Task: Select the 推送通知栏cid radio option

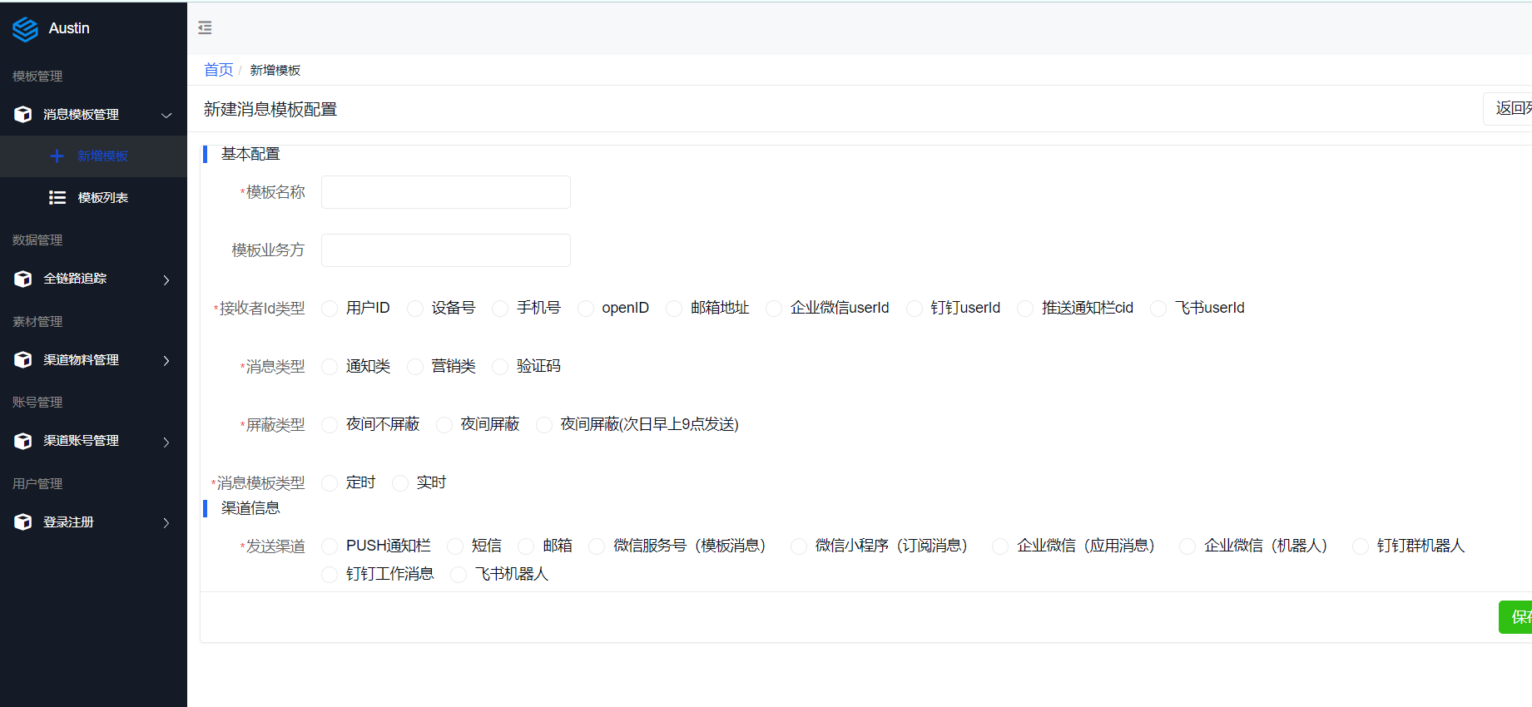Action: 1025,309
